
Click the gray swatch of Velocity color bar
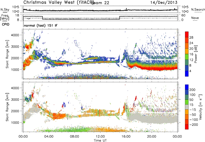tap(187, 107)
